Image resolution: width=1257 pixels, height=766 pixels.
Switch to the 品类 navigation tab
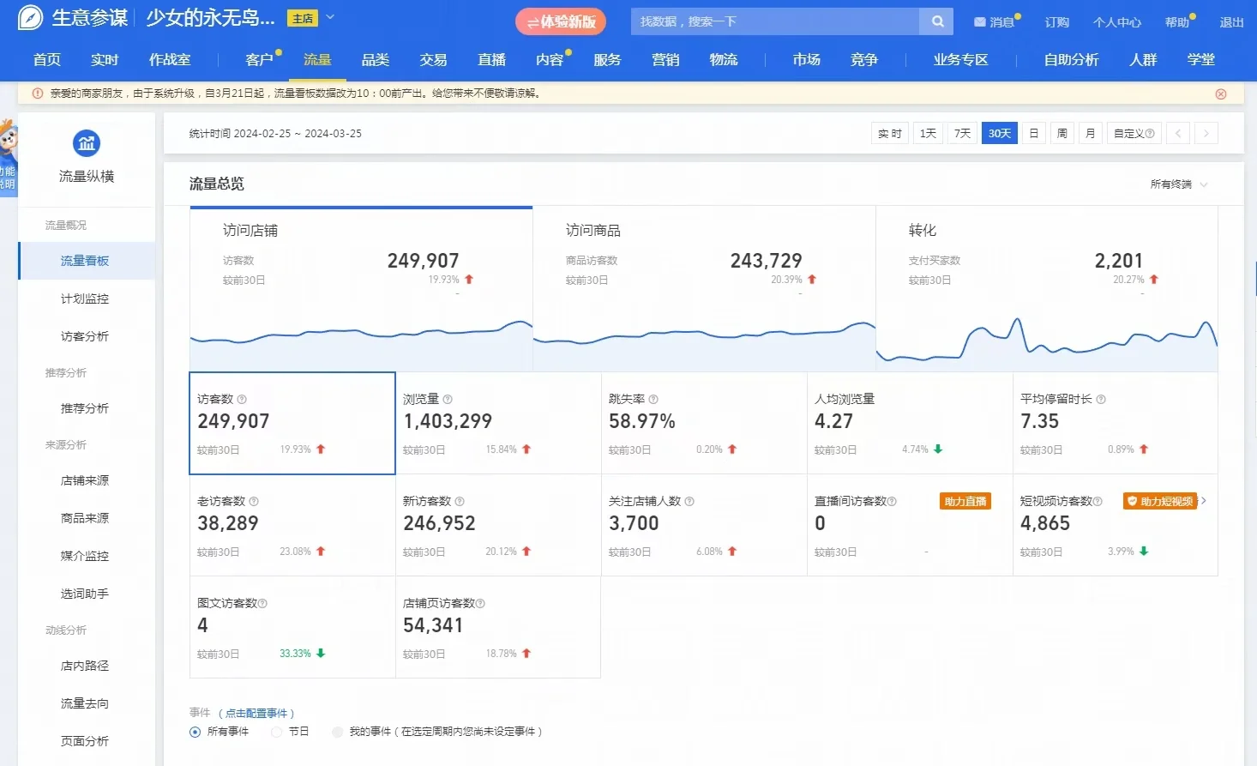pos(375,59)
